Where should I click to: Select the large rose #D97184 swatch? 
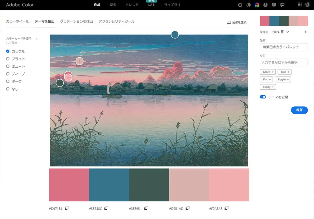69,185
